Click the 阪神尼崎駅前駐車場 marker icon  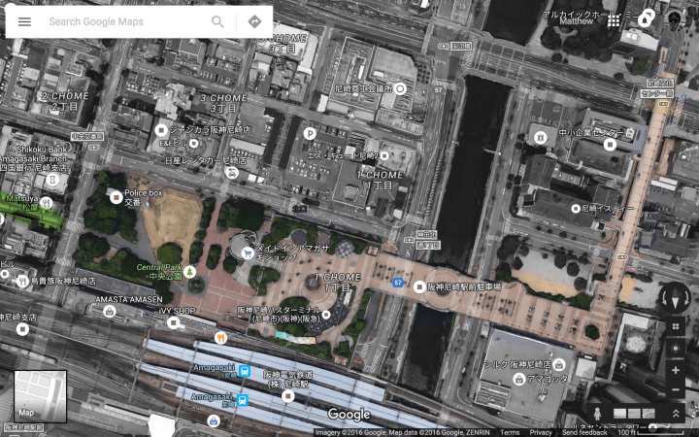(419, 286)
